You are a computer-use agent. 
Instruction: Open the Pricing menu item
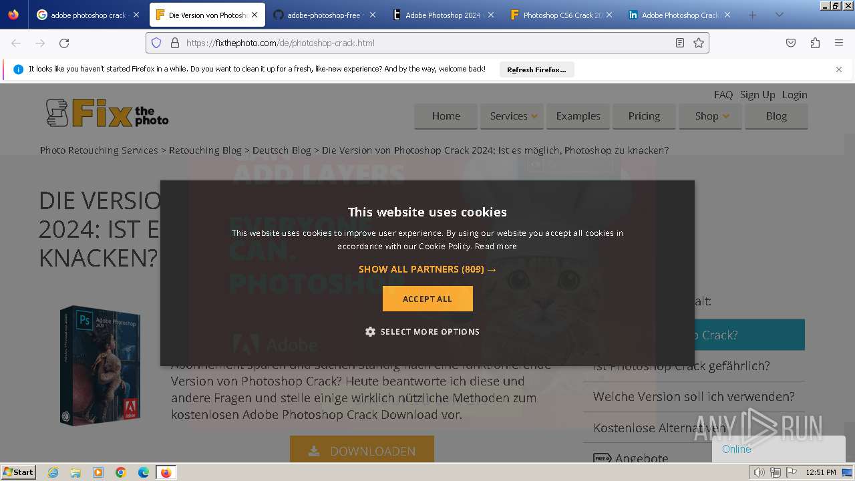644,116
